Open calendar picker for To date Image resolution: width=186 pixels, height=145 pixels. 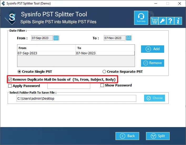[x=129, y=38]
